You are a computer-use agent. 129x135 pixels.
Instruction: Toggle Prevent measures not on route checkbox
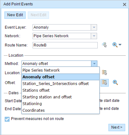[x=7, y=119]
